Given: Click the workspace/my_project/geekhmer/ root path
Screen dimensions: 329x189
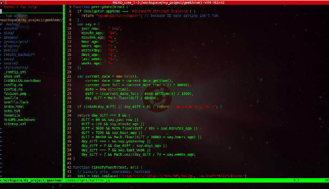Looking at the screenshot, I should pos(31,20).
